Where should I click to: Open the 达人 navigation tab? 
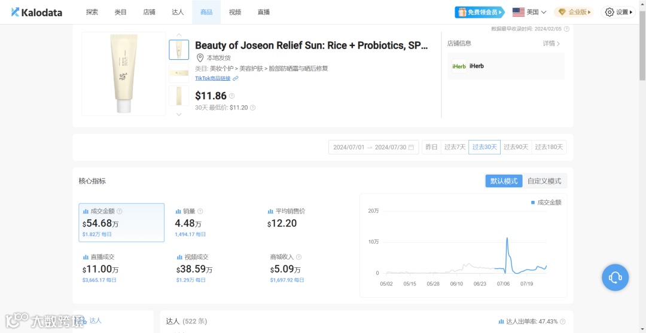(x=178, y=13)
